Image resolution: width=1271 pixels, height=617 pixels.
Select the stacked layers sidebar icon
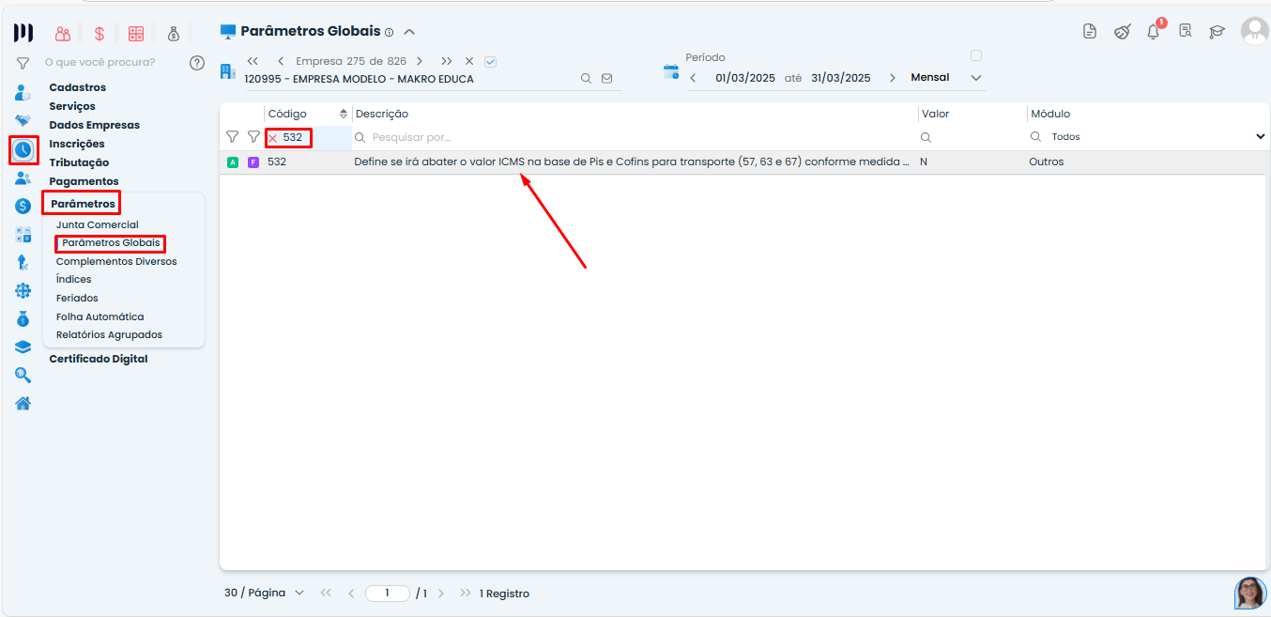(23, 347)
